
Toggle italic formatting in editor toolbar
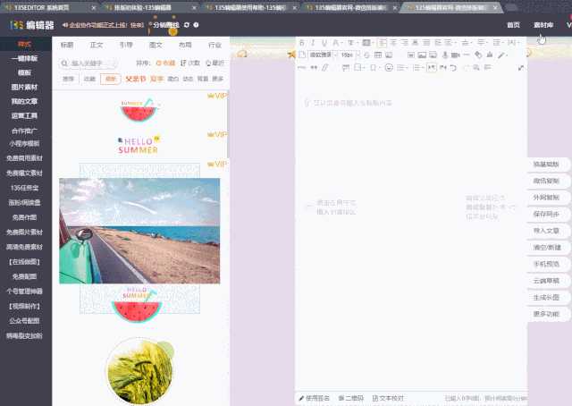(313, 43)
